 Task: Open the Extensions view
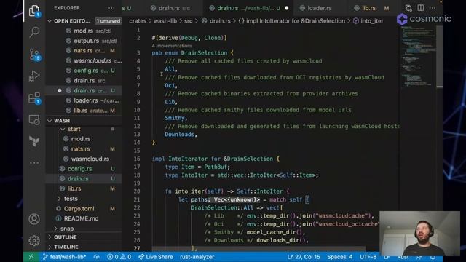pyautogui.click(x=34, y=98)
